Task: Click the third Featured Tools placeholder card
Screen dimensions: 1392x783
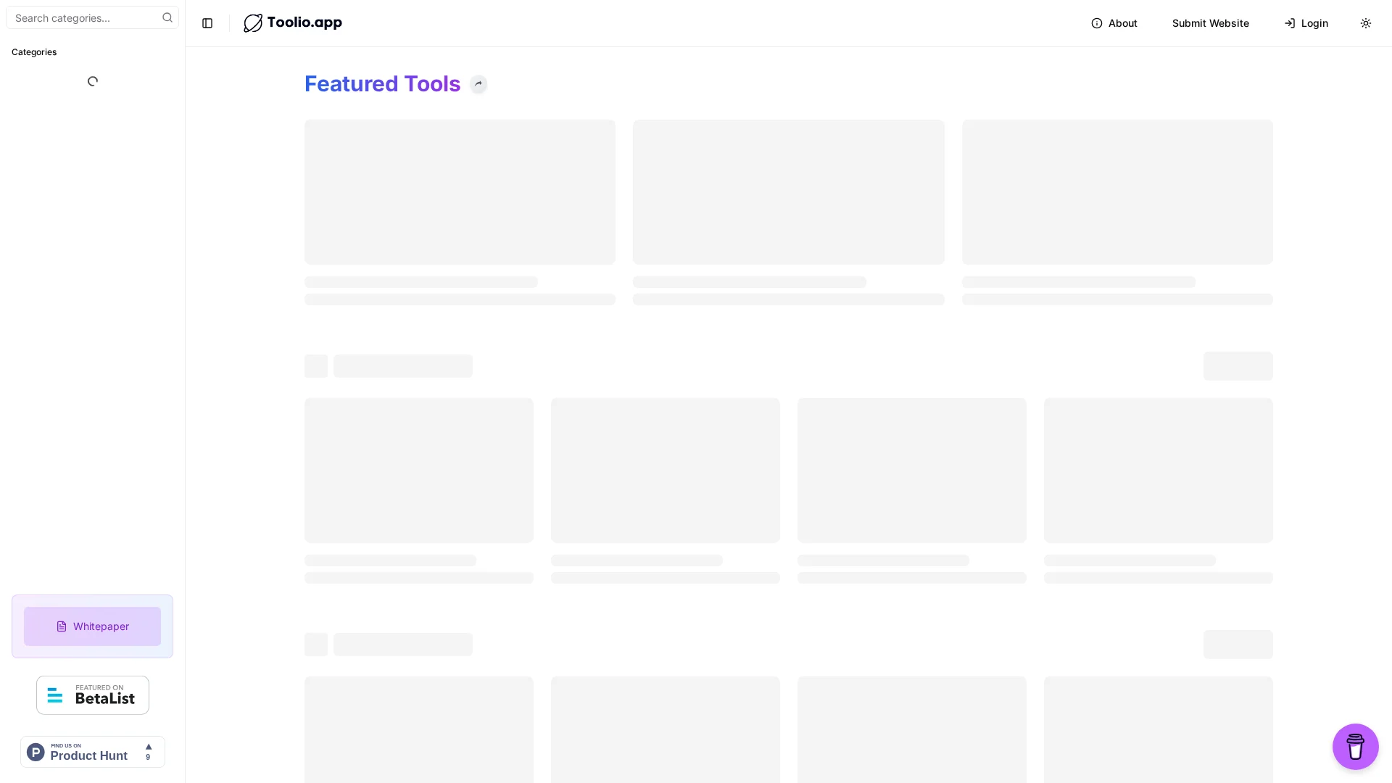Action: pos(1116,192)
